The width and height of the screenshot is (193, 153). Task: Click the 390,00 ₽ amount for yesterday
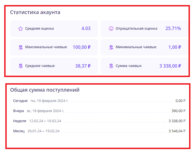click(x=178, y=111)
